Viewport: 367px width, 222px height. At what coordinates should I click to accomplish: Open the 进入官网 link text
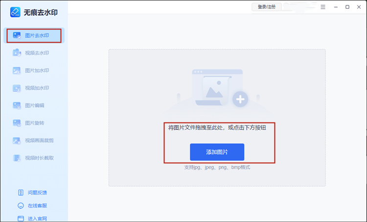(38, 219)
